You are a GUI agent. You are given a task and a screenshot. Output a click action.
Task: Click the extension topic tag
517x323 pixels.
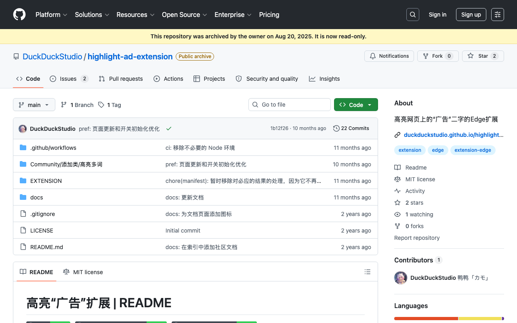[x=410, y=150]
